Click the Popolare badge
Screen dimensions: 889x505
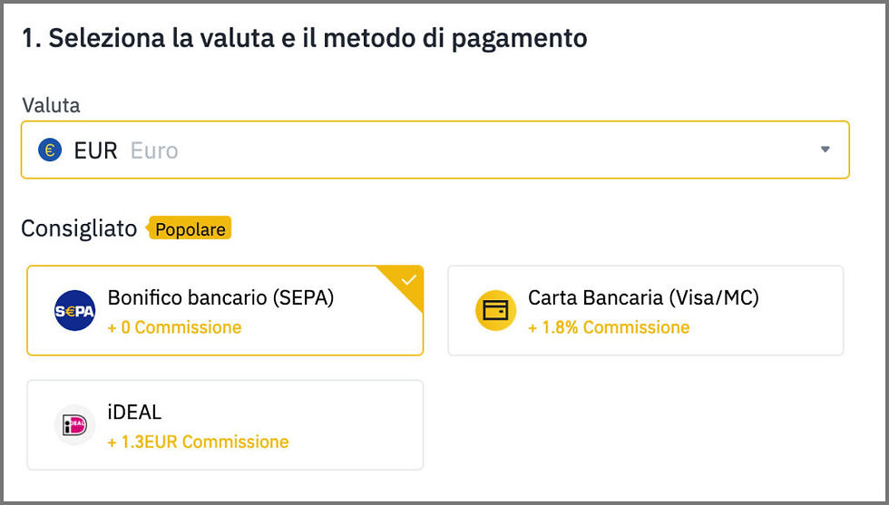(190, 228)
